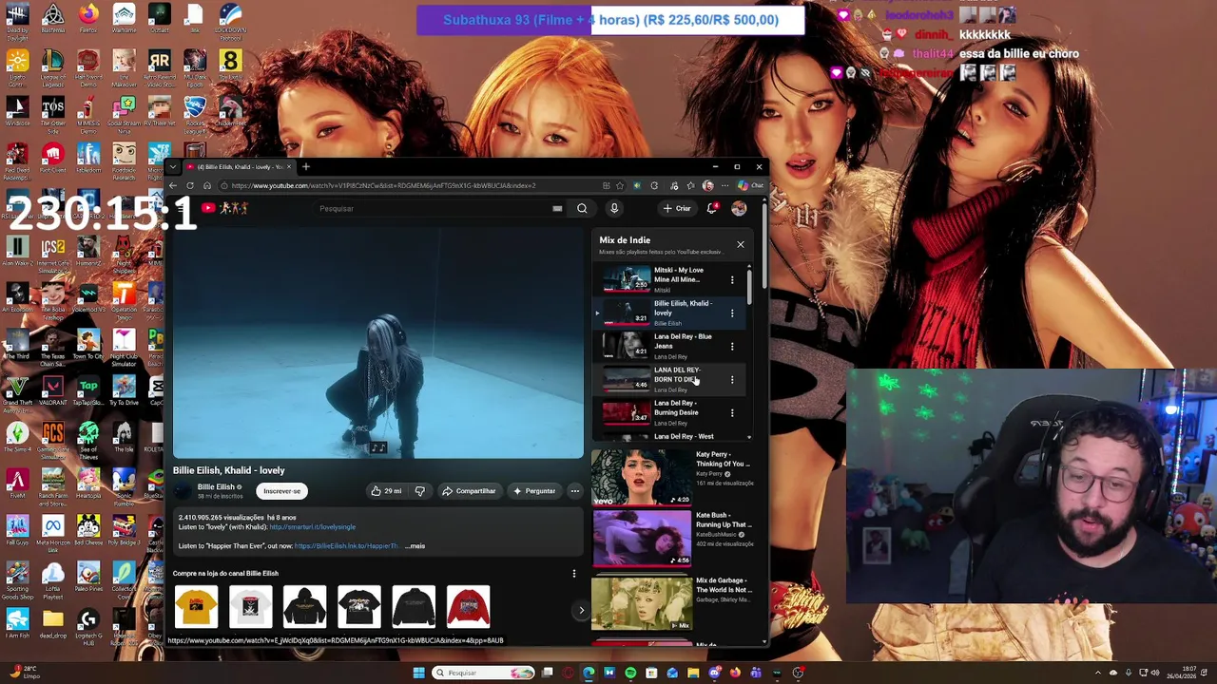Image resolution: width=1217 pixels, height=684 pixels.
Task: Open the Billie Eilish channel avatar
Action: tap(183, 491)
